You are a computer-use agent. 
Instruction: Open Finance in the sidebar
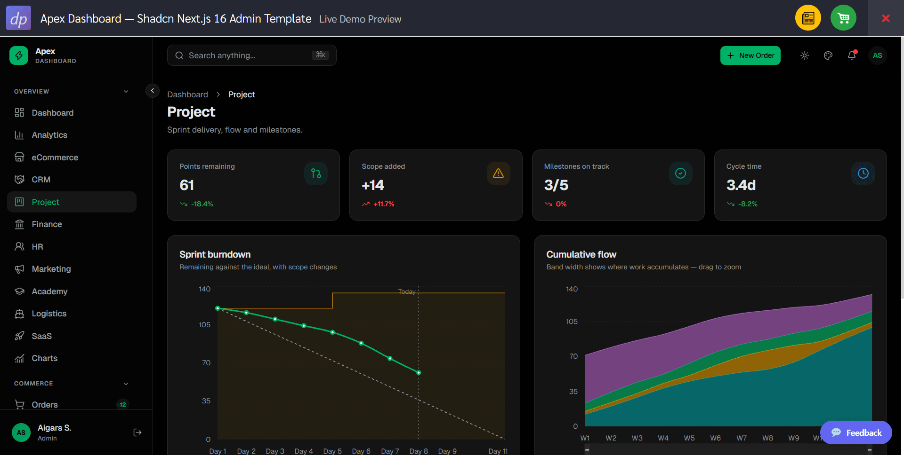[x=72, y=224]
